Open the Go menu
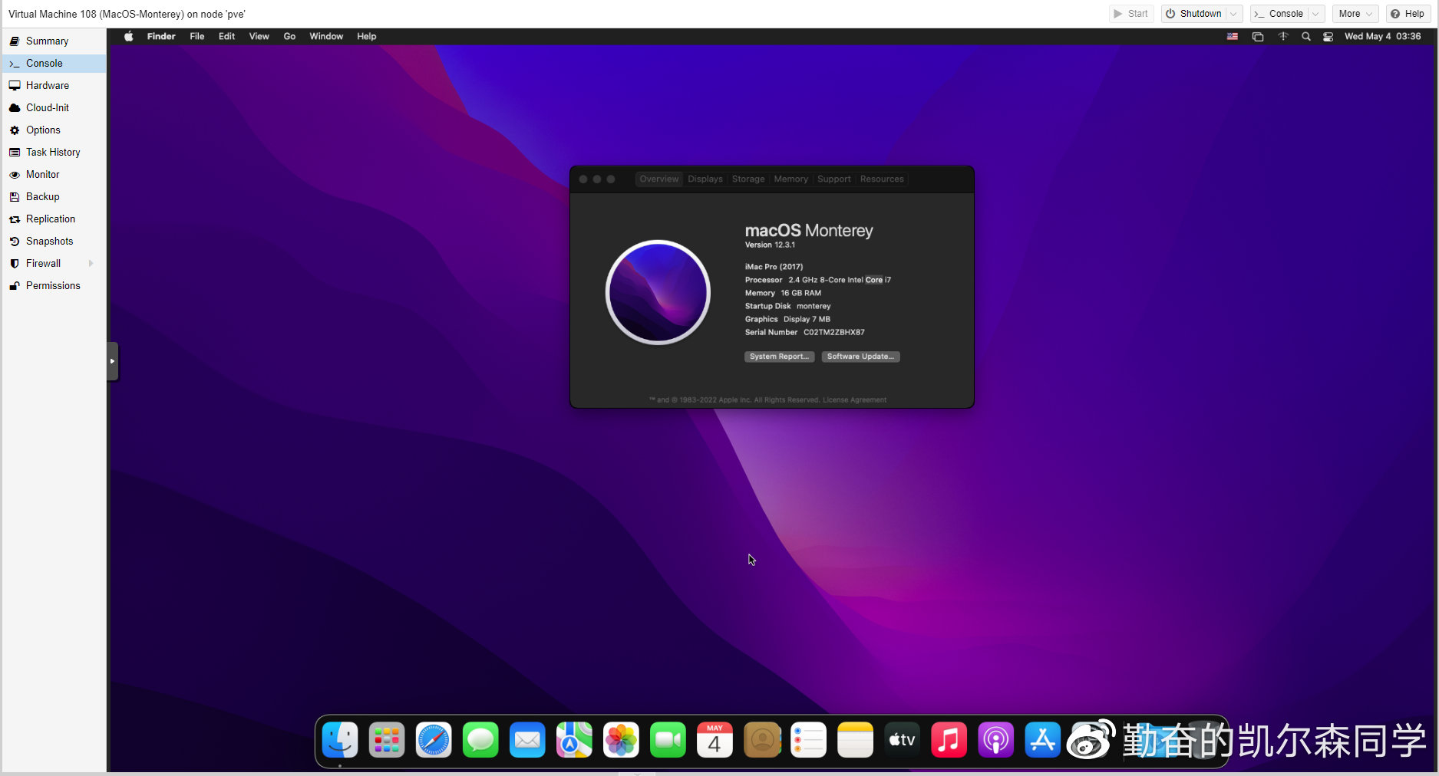Screen dimensions: 1439x776 (289, 36)
